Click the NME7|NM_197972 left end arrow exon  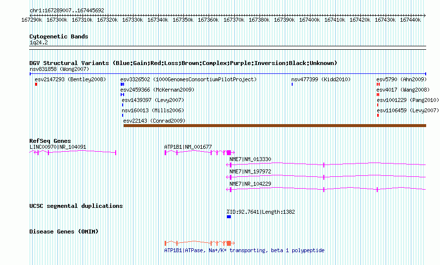pos(229,177)
